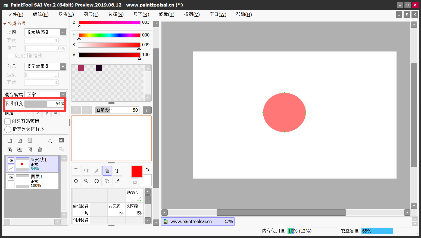Hide the 图层1 layer via eye icon

[x=11, y=178]
